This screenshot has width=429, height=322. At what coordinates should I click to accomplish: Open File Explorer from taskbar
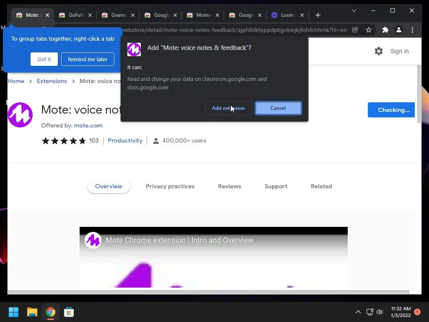32,312
